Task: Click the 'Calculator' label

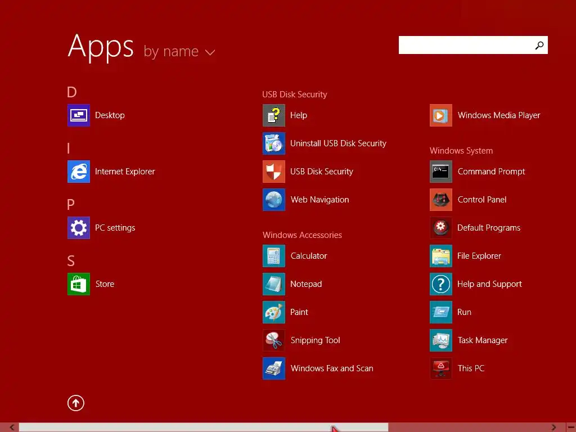Action: pos(309,256)
